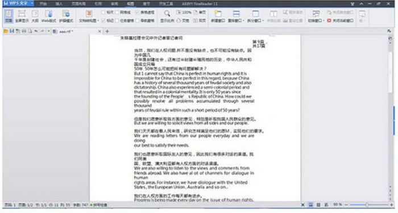Screen dimensions: 398x213
Task: Open the zoom ratio magnifier (显示比例)
Action: [167, 16]
